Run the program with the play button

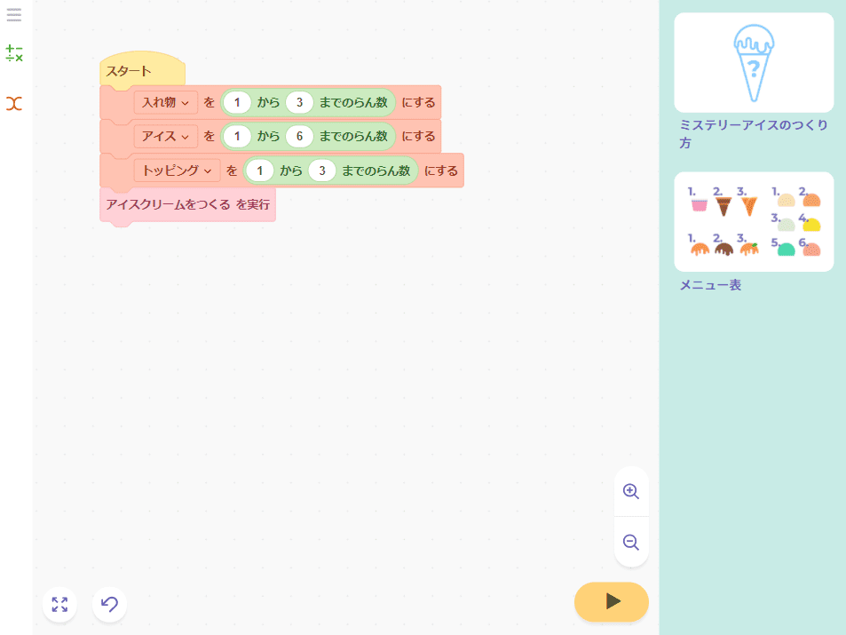click(612, 601)
